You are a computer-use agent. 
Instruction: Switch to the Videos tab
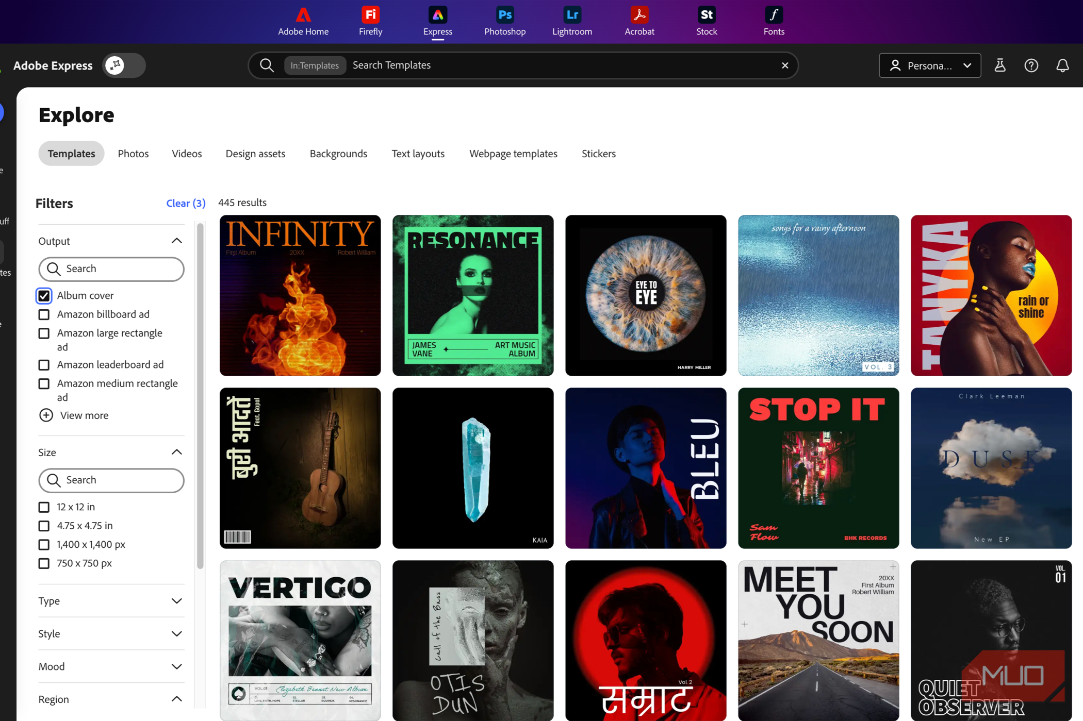pyautogui.click(x=187, y=154)
